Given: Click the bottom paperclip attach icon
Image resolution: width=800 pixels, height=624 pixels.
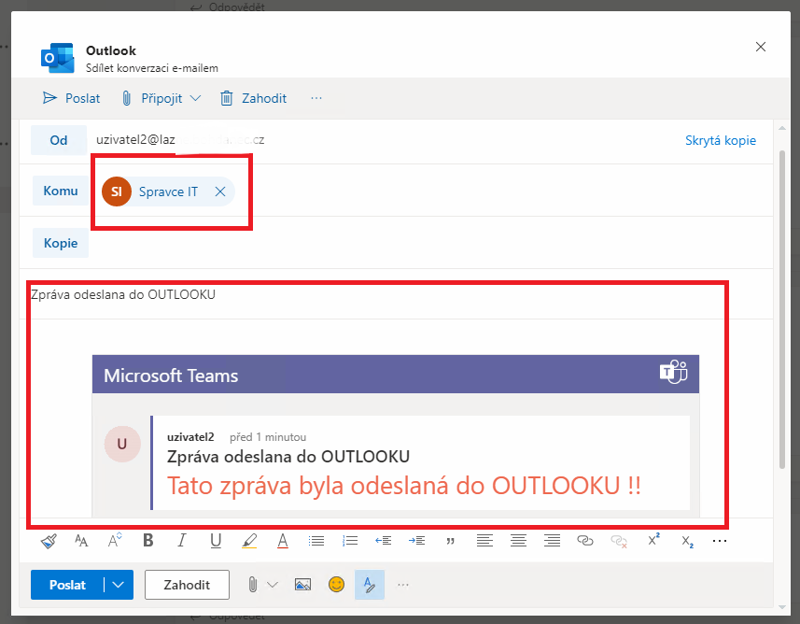Looking at the screenshot, I should (x=253, y=585).
